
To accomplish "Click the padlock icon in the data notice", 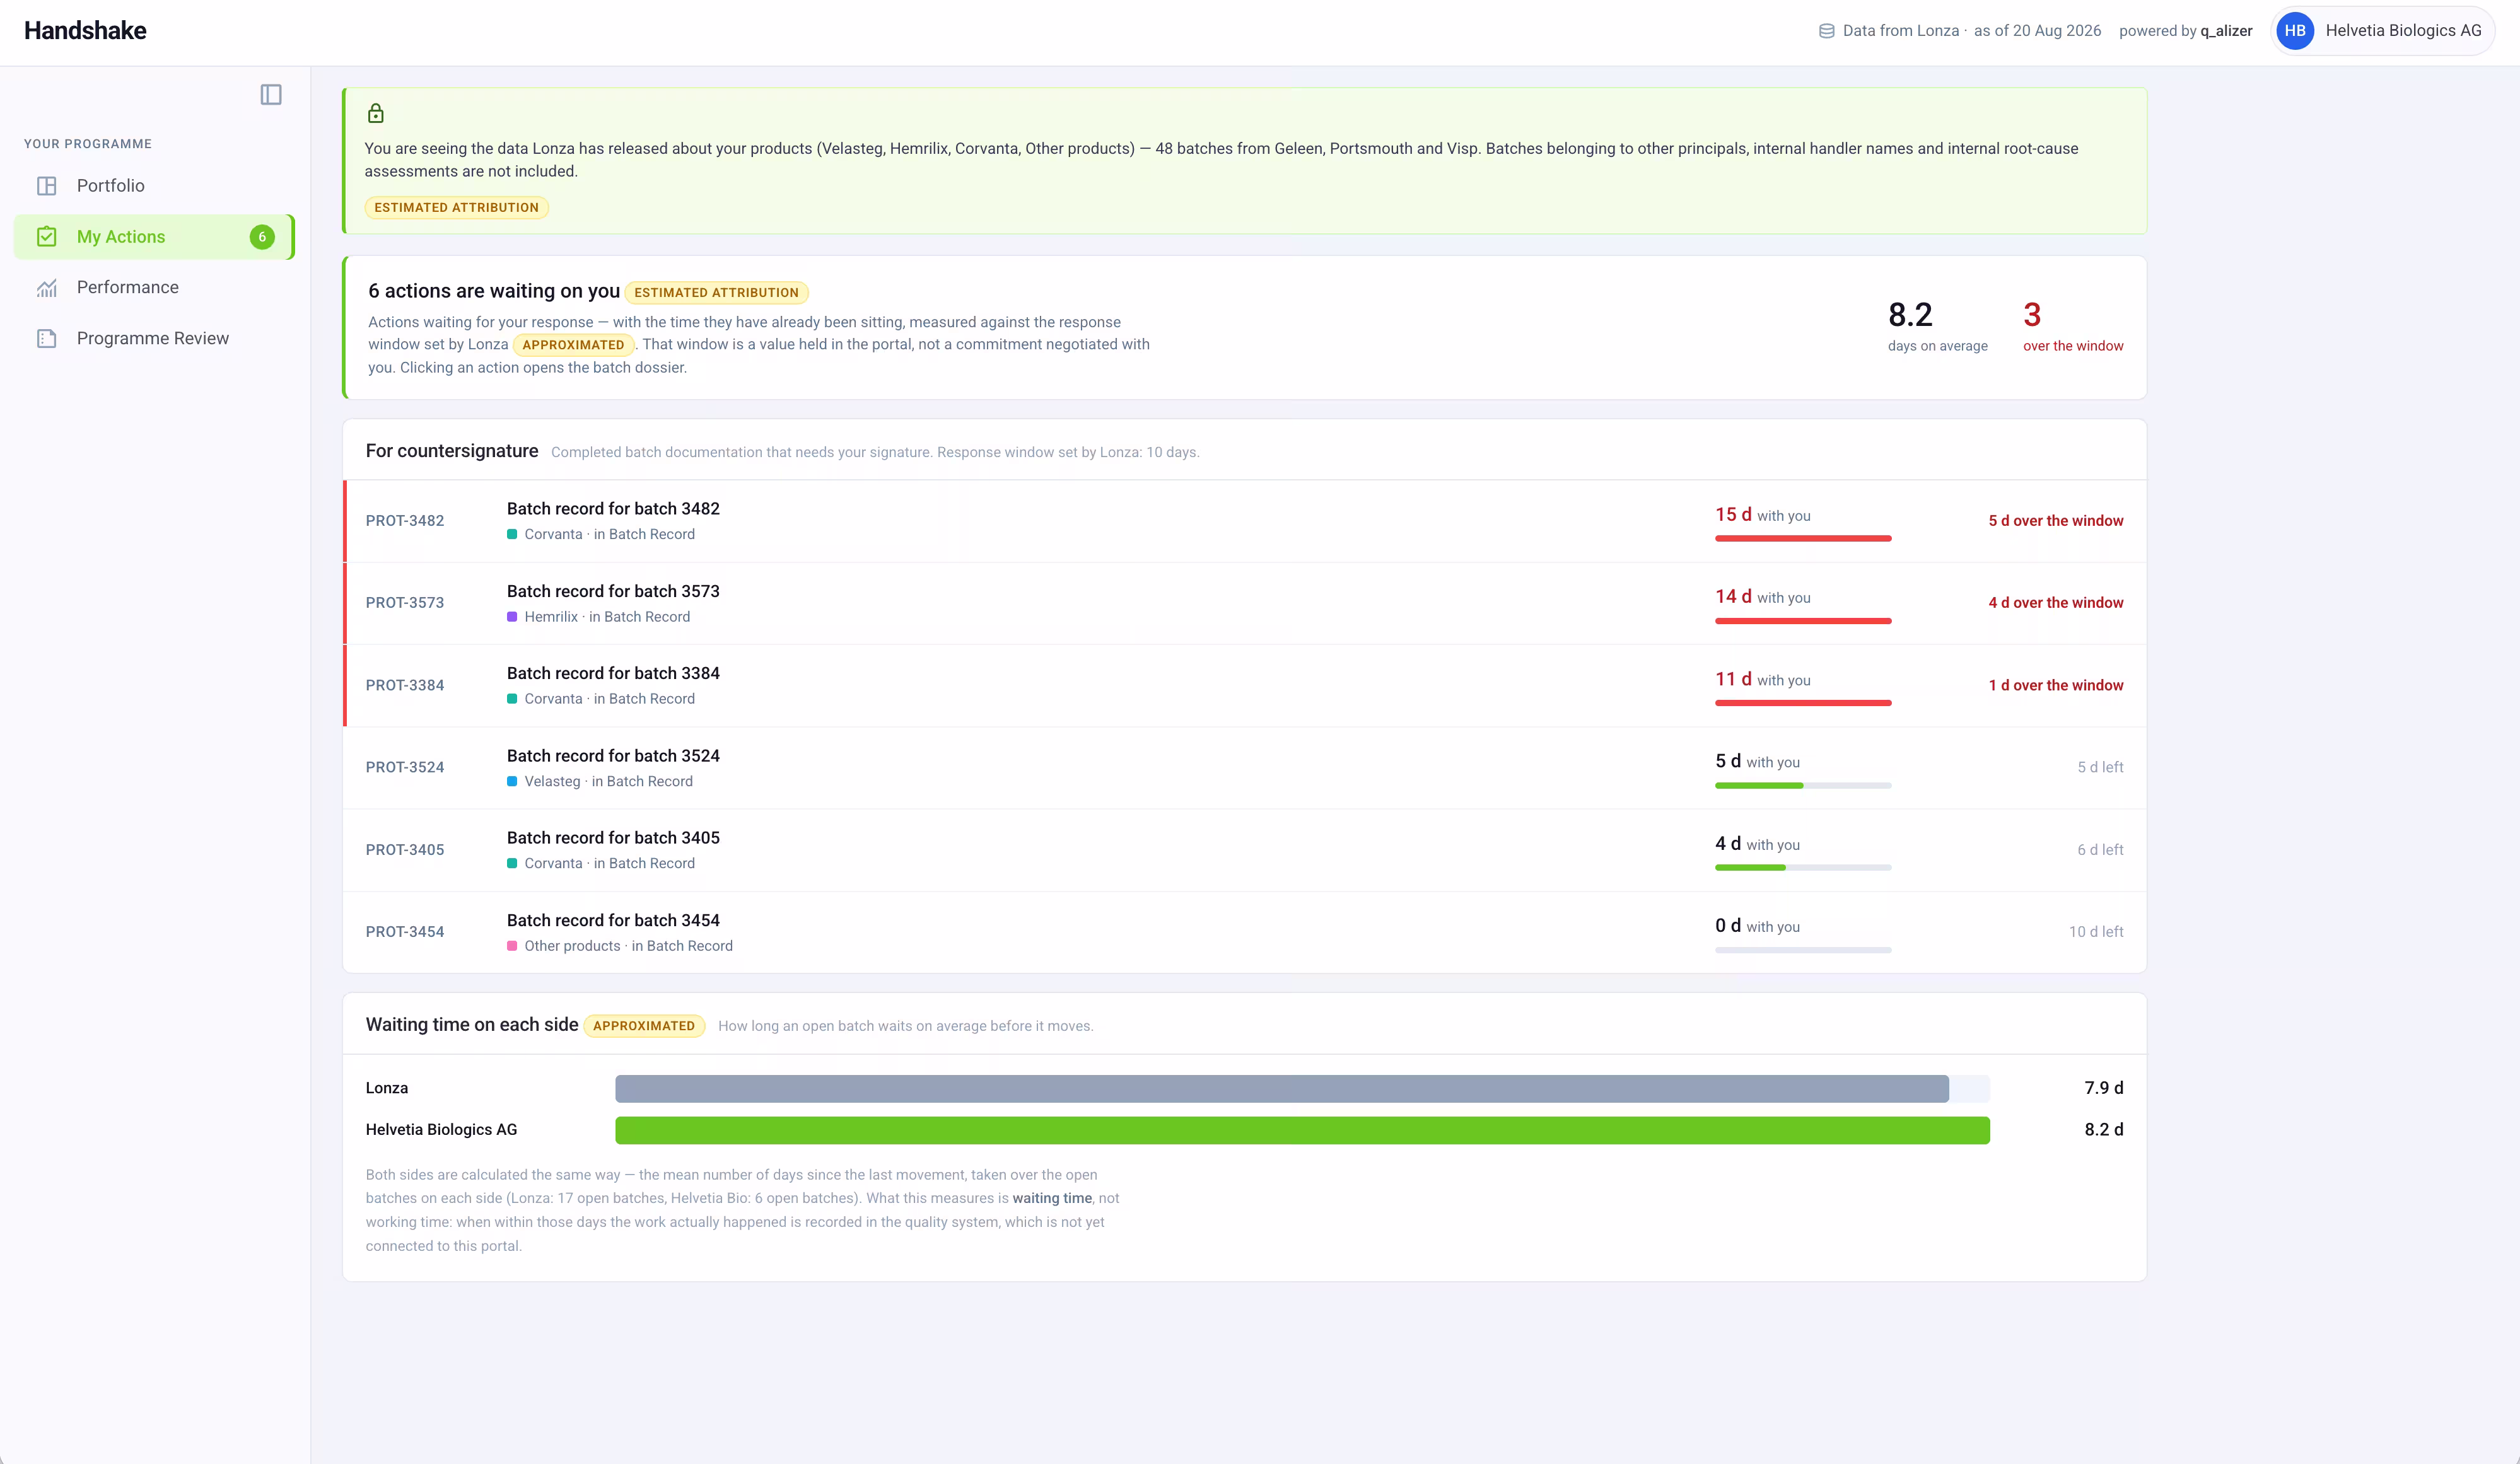I will pyautogui.click(x=376, y=113).
